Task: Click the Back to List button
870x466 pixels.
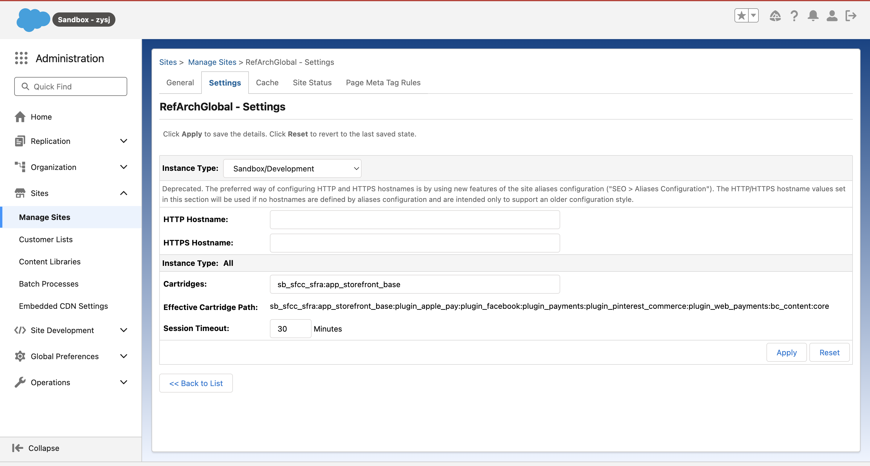Action: click(x=196, y=383)
